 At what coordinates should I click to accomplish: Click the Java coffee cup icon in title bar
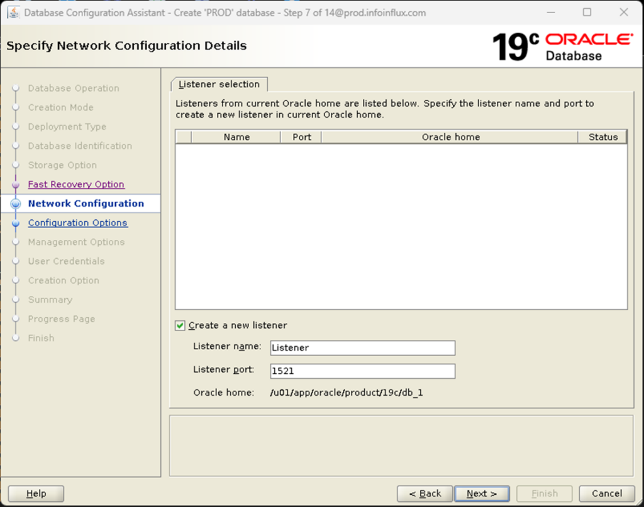14,12
